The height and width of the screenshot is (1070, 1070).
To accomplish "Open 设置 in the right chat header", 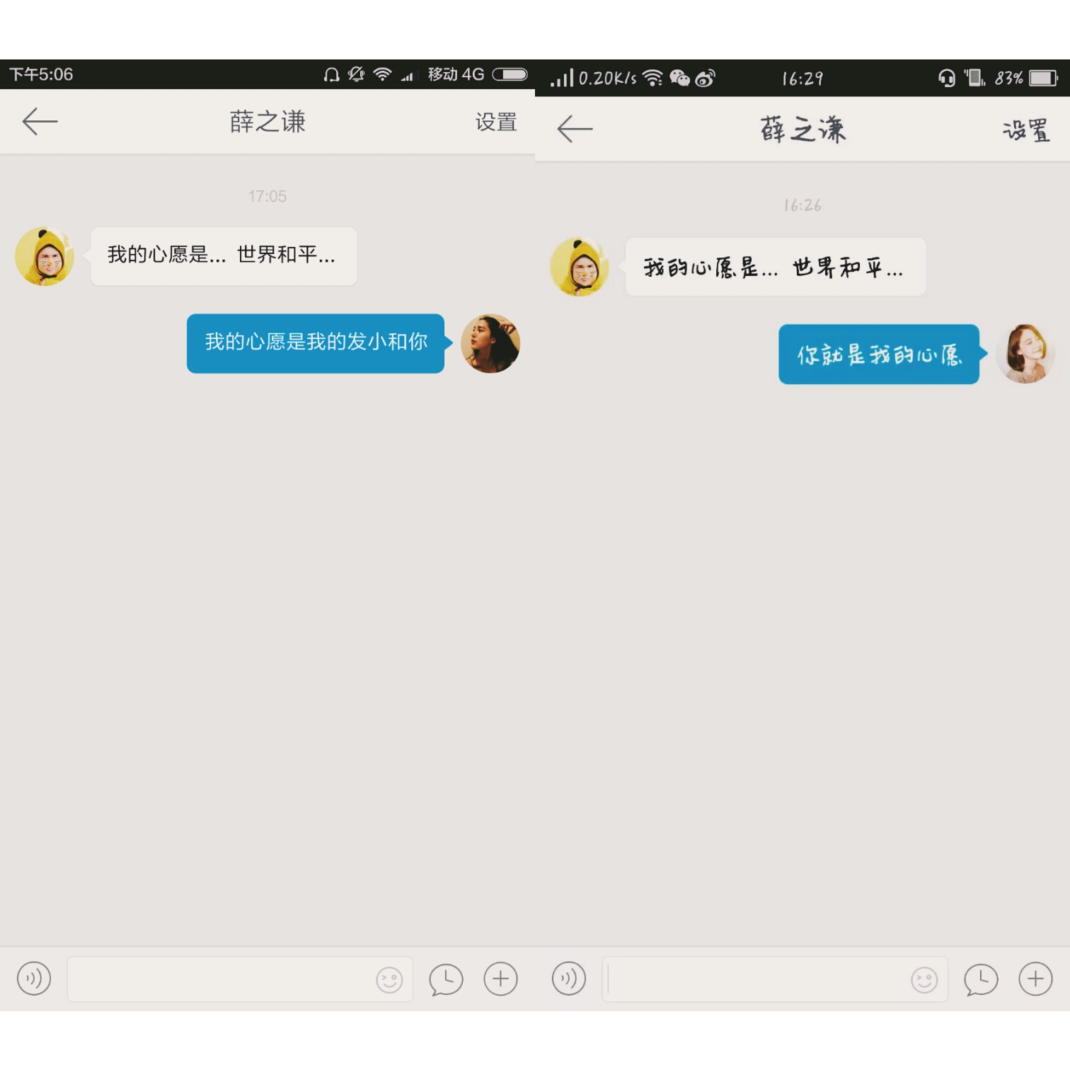I will (1026, 130).
